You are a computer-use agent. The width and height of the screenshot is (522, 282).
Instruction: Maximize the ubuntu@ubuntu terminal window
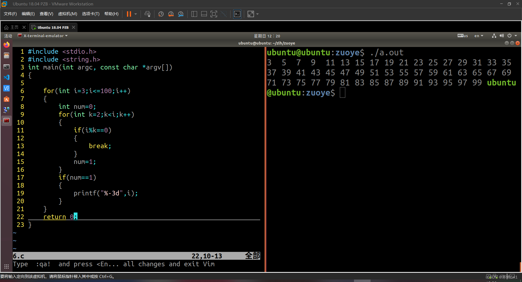(512, 43)
